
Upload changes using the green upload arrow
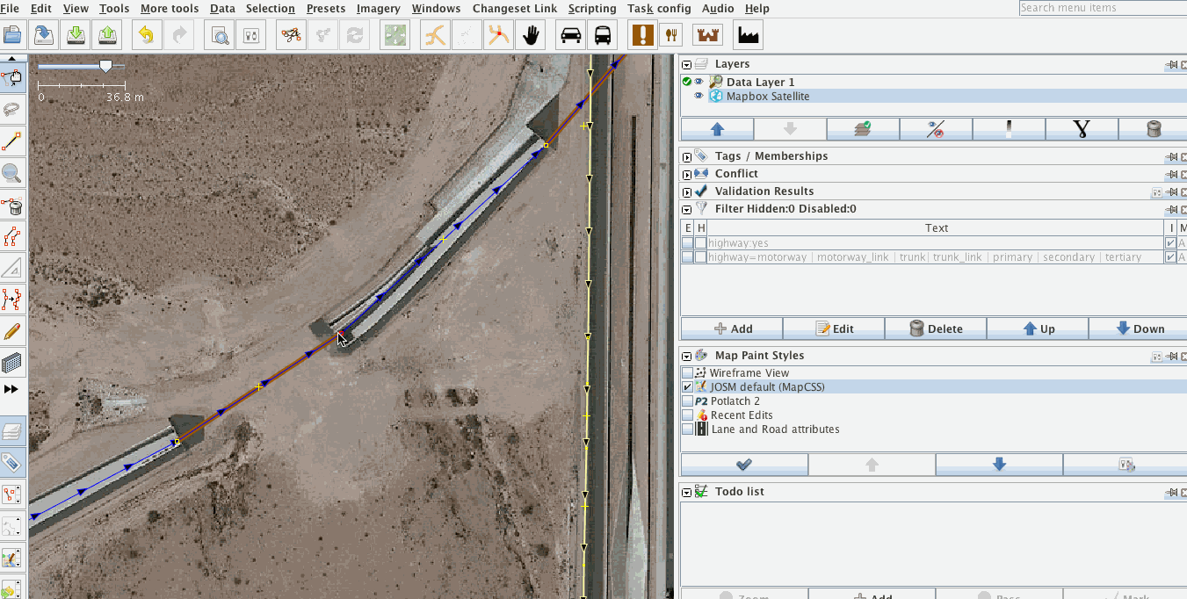(x=106, y=34)
